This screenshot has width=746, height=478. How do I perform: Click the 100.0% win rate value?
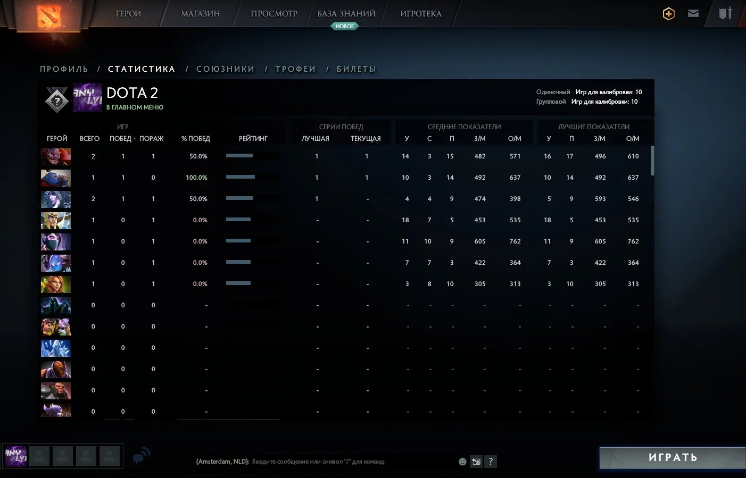[x=196, y=178]
